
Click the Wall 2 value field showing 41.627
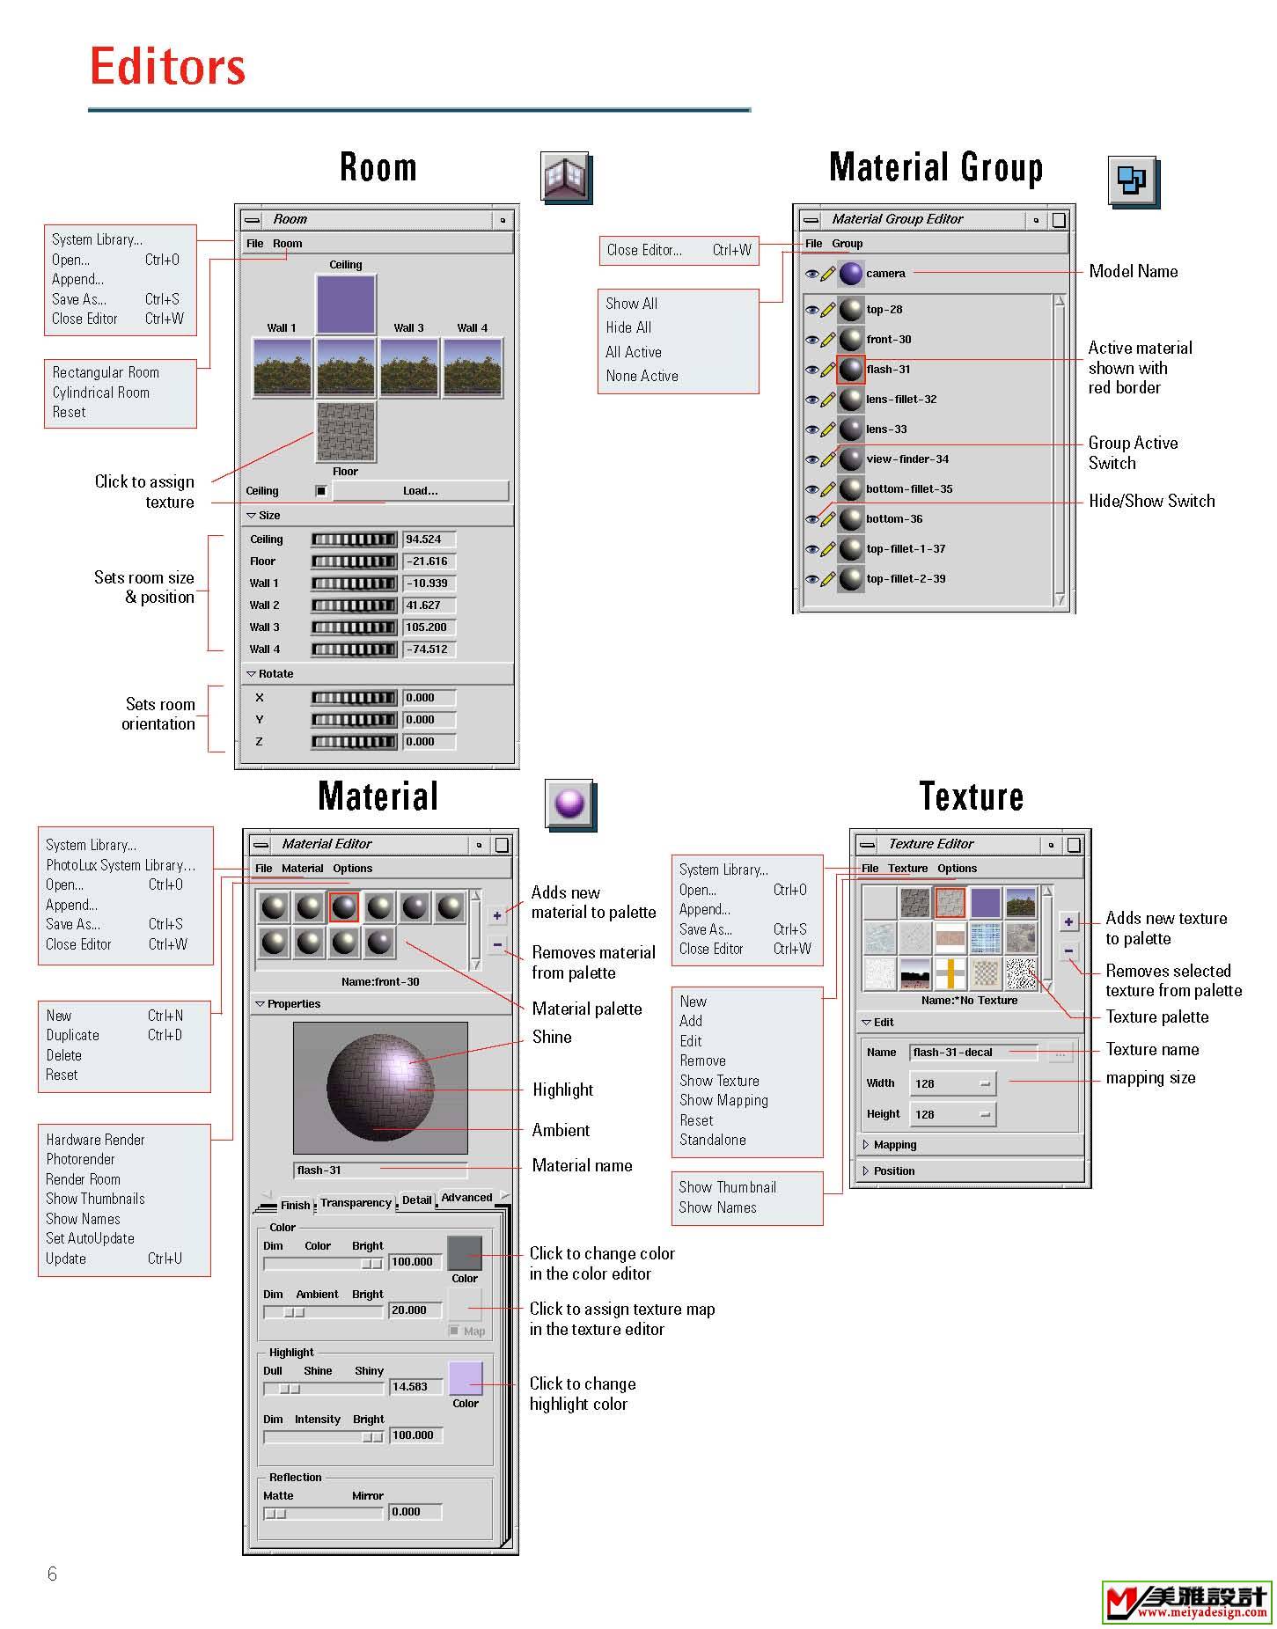pyautogui.click(x=429, y=605)
